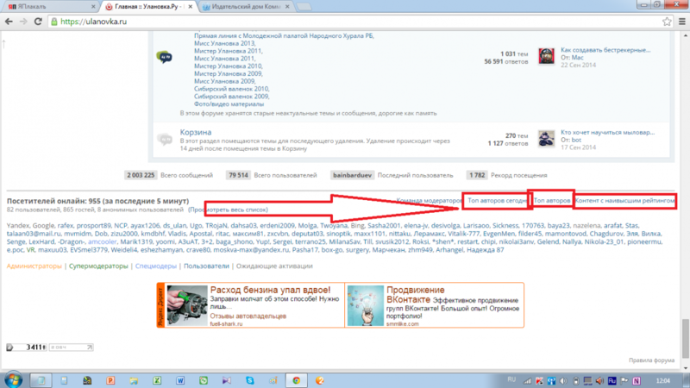Open ad Продвижение ВКонтакте
Viewport: 690px width, 388px height.
416,294
